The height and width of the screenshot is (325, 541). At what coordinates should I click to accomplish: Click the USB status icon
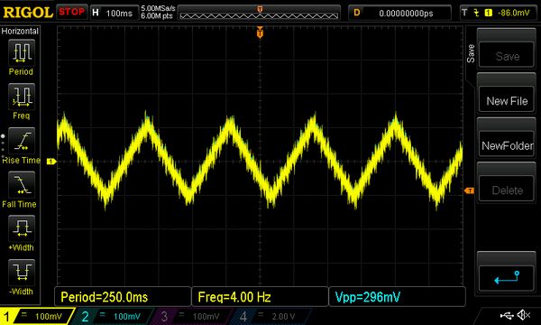[507, 315]
